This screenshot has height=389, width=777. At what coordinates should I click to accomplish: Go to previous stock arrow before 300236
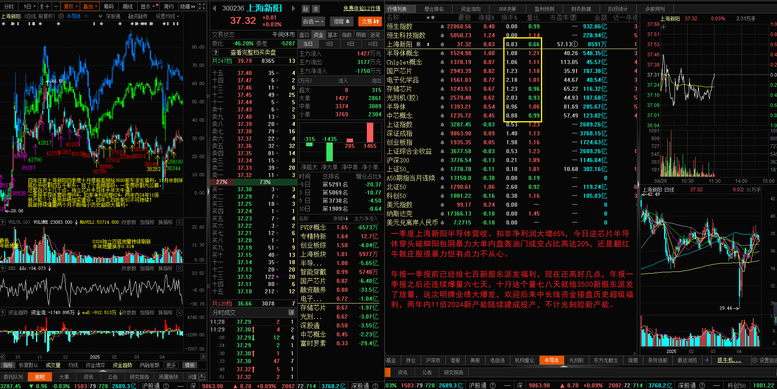click(214, 8)
